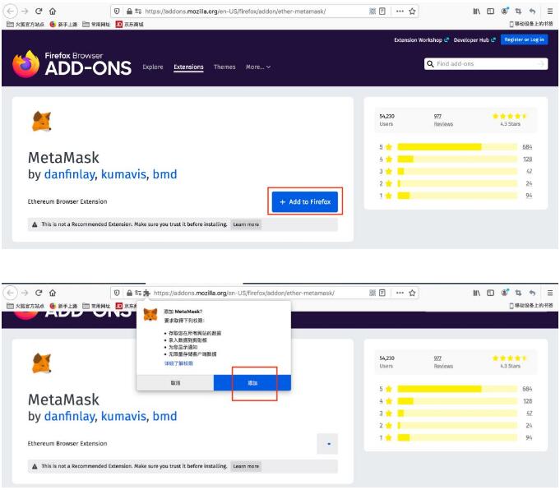Toggle reader view icon in the upper address bar

[382, 12]
